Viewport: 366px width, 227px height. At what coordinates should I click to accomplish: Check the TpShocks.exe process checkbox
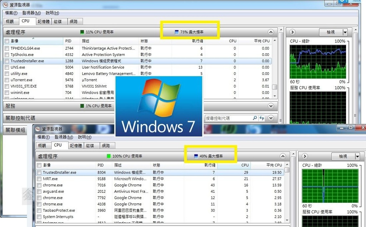point(7,55)
